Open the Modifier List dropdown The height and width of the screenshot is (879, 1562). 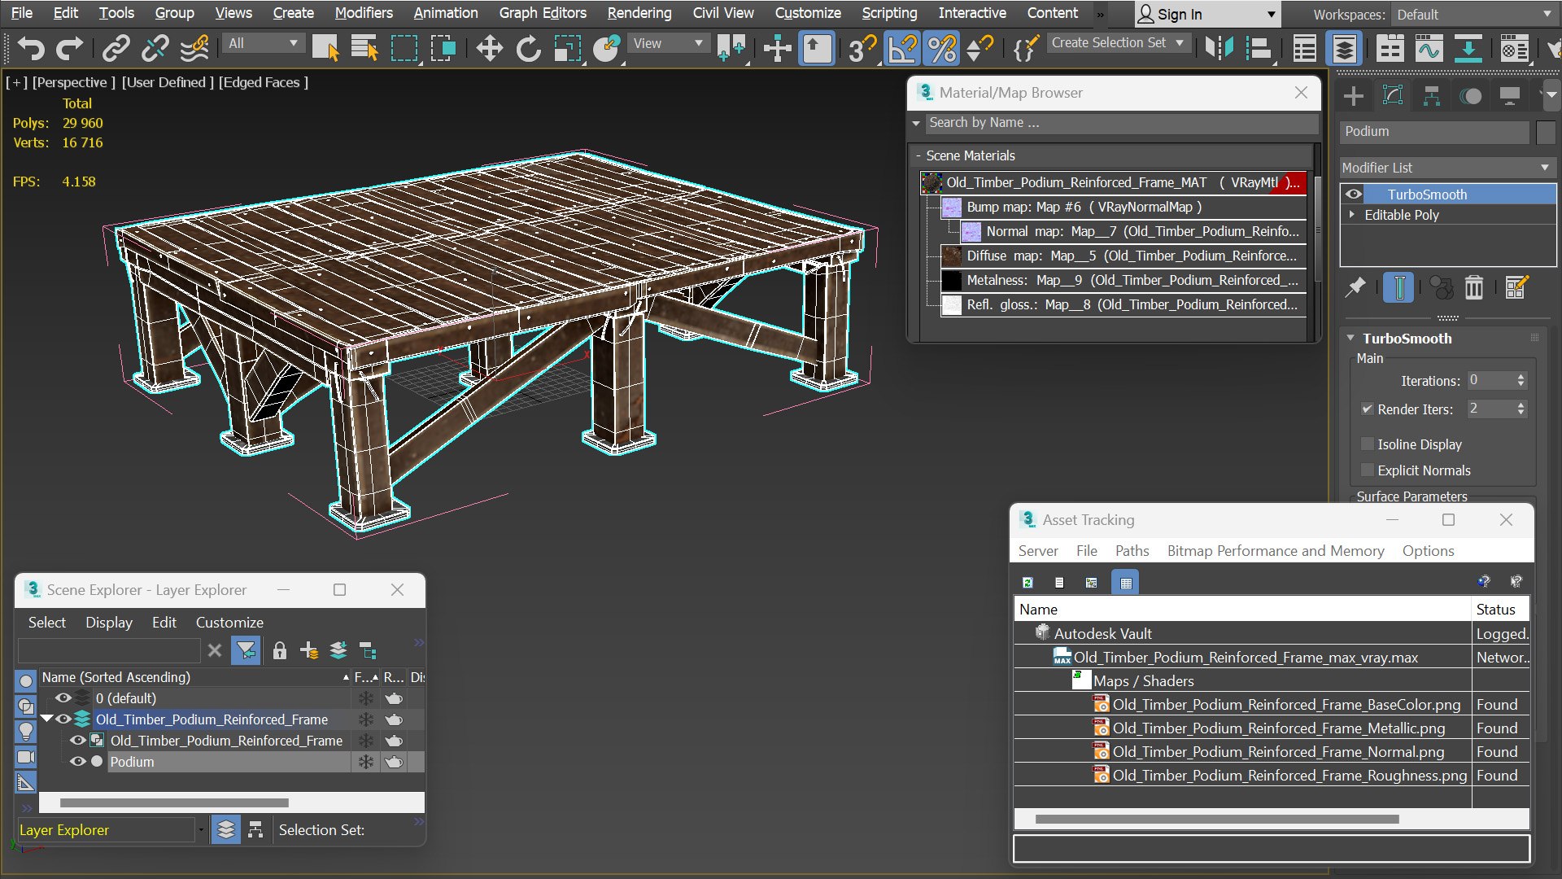click(x=1447, y=168)
